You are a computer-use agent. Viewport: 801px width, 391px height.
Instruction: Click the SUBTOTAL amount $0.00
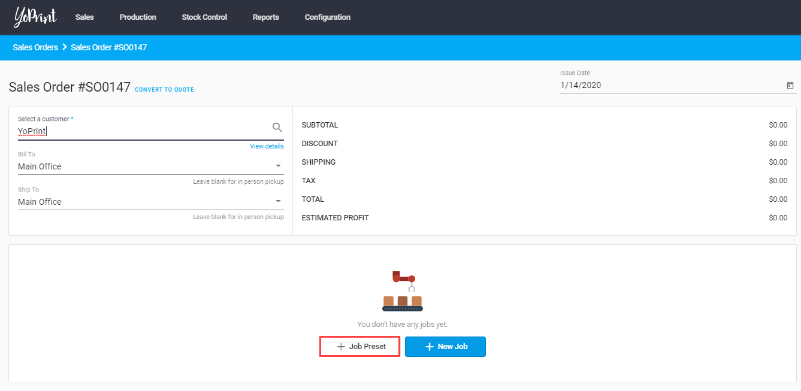tap(778, 125)
